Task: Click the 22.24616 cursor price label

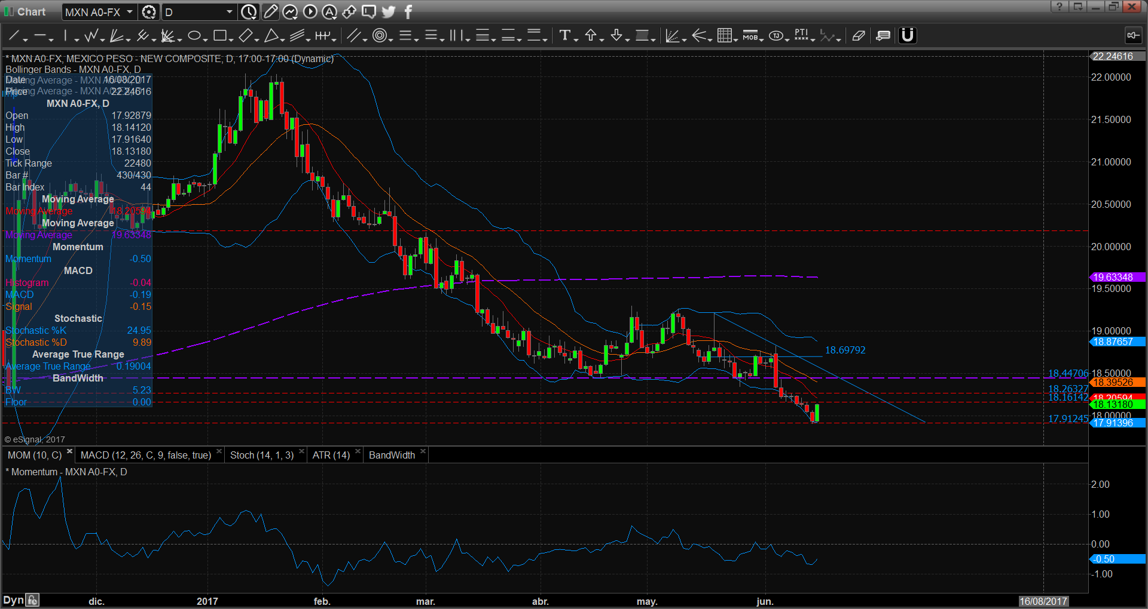Action: (x=1117, y=56)
